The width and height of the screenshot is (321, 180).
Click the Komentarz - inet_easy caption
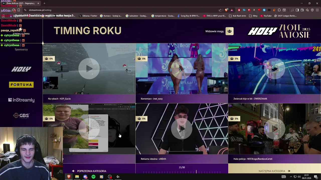click(152, 99)
